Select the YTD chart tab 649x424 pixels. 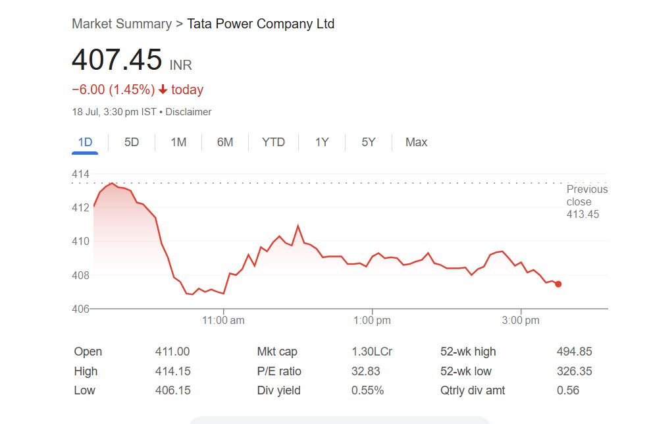(x=273, y=142)
